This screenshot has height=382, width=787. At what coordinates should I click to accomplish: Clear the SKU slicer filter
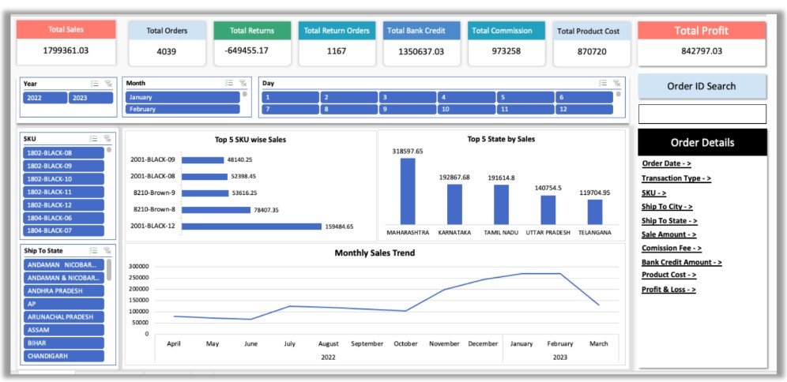point(107,139)
